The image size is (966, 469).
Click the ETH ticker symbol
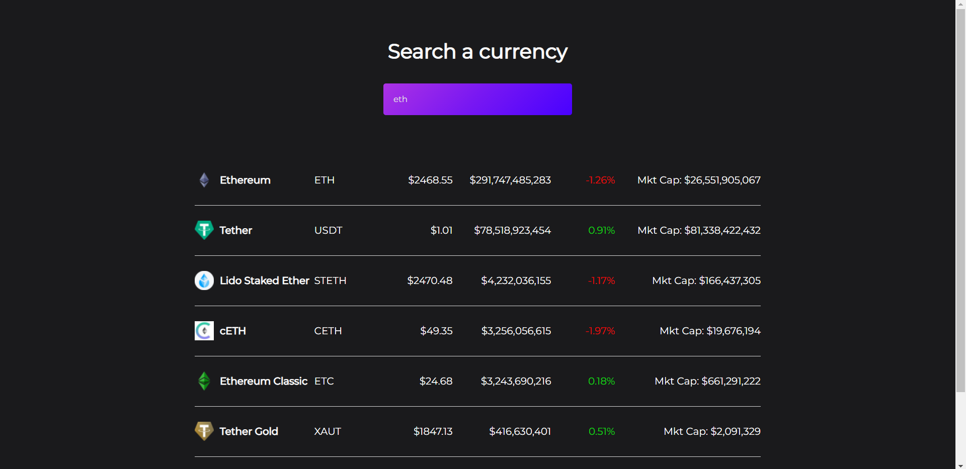tap(324, 179)
